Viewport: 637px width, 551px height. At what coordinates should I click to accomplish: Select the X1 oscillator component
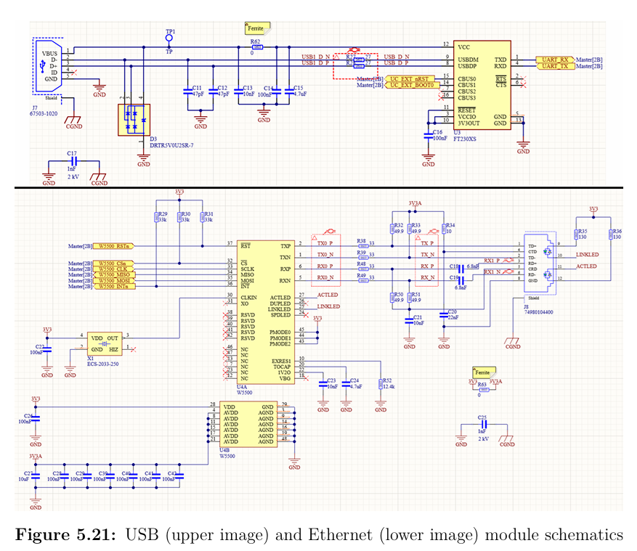(x=105, y=342)
